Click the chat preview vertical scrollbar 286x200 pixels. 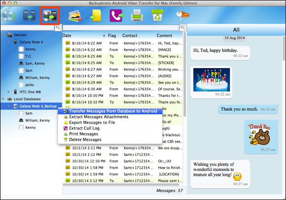pyautogui.click(x=284, y=48)
